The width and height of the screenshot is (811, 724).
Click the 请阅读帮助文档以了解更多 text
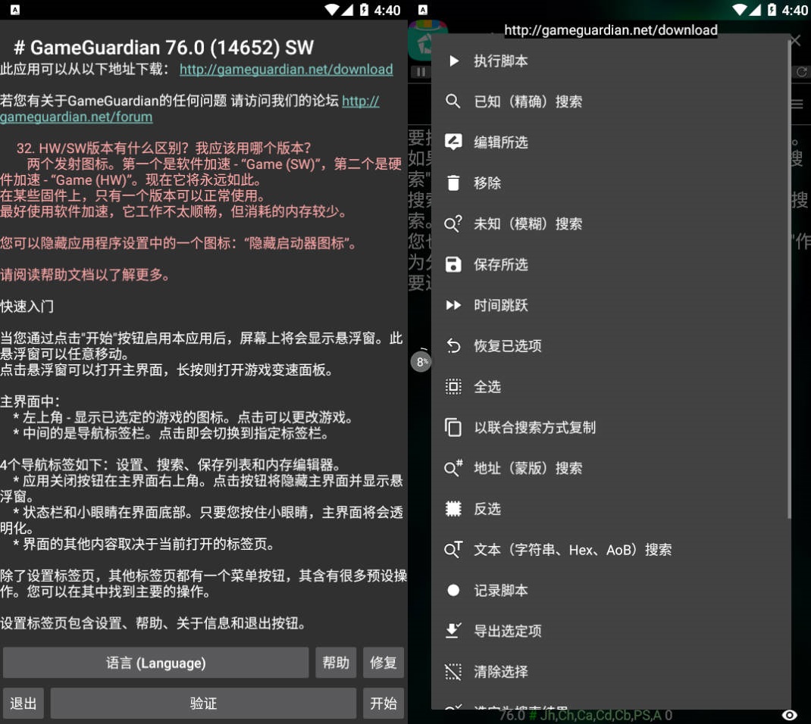[x=86, y=275]
